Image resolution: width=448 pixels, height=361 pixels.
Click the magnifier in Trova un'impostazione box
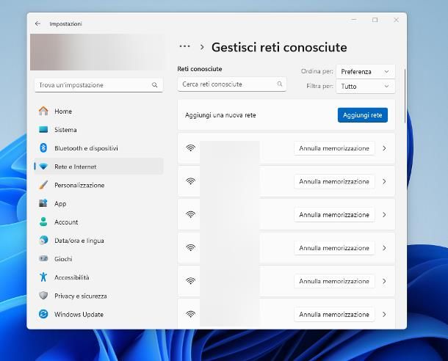[x=154, y=85]
